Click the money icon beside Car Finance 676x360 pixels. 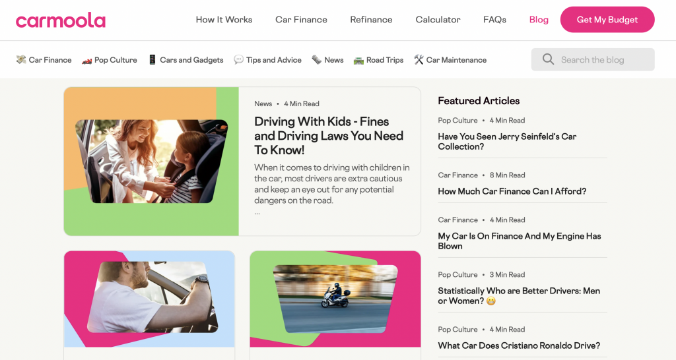tap(21, 60)
